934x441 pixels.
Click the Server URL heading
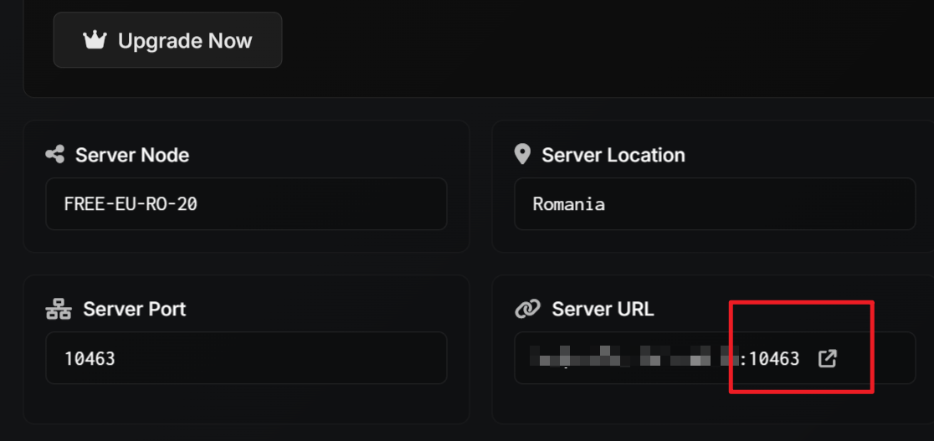[x=603, y=310]
